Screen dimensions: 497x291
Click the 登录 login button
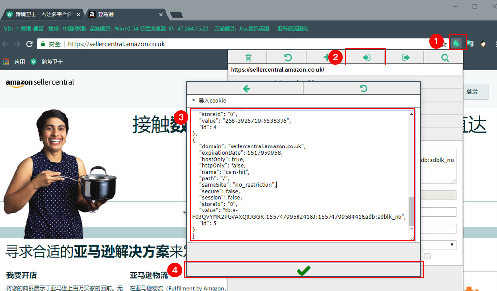pos(472,92)
